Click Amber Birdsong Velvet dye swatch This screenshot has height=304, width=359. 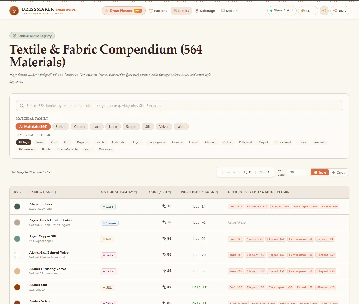17,271
